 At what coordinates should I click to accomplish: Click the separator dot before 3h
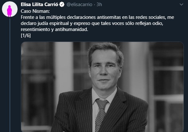(x=94, y=5)
